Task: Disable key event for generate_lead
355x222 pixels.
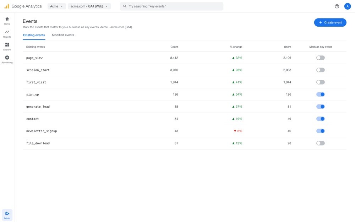Action: 320,107
